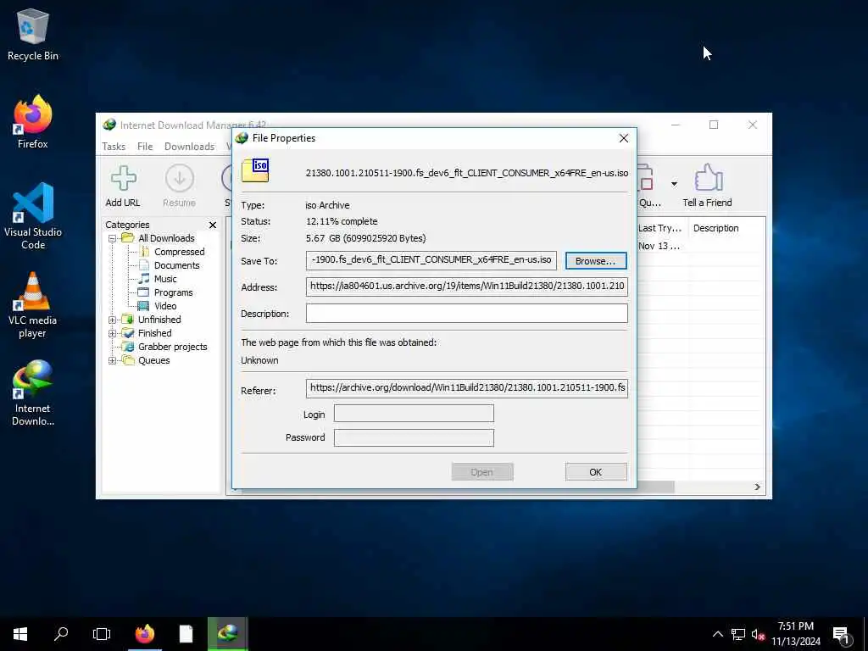
Task: Close the Categories panel with X
Action: (x=213, y=225)
